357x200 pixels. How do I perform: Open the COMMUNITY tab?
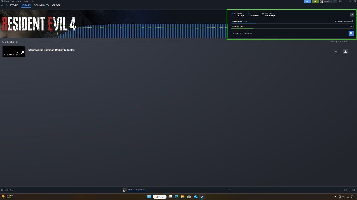coord(41,5)
